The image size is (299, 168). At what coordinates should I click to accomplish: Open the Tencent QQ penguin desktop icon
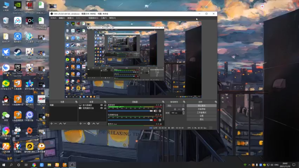point(6,100)
